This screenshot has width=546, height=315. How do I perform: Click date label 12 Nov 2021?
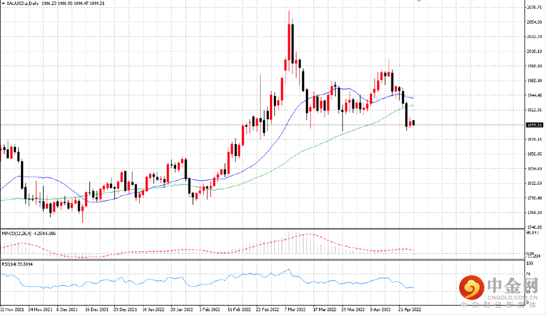click(x=12, y=309)
